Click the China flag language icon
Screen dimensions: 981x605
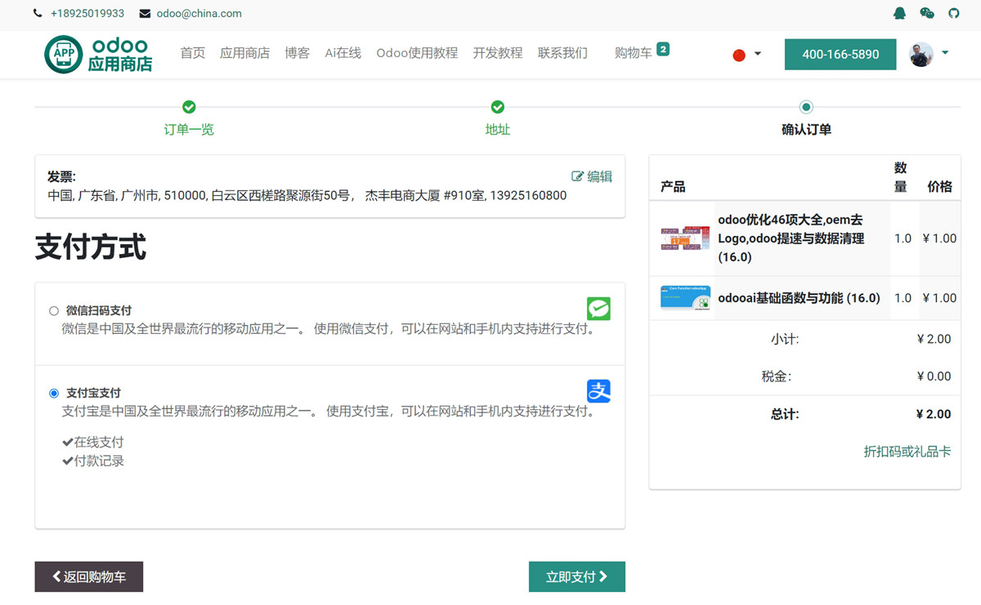coord(739,55)
